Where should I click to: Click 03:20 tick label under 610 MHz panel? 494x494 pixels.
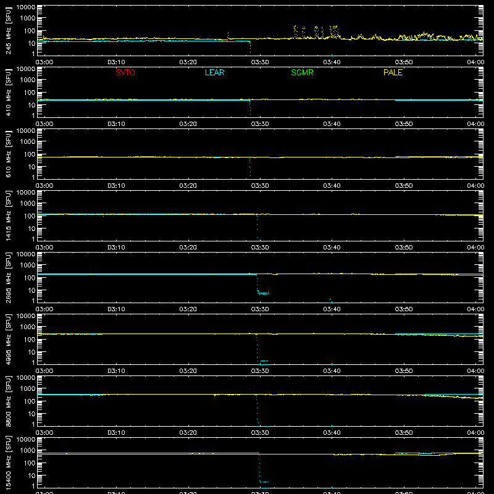pyautogui.click(x=188, y=186)
